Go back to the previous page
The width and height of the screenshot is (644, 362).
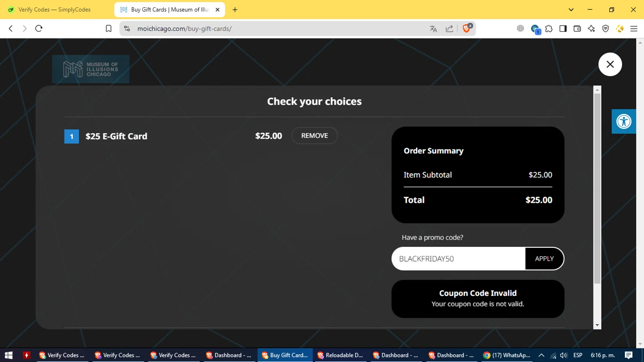(x=11, y=28)
